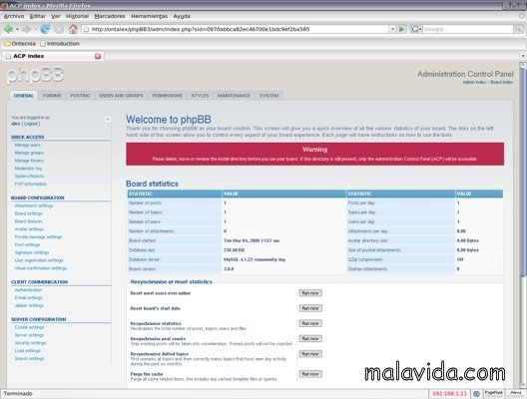Image resolution: width=527 pixels, height=399 pixels.
Task: Click the Google search input field
Action: coord(468,30)
